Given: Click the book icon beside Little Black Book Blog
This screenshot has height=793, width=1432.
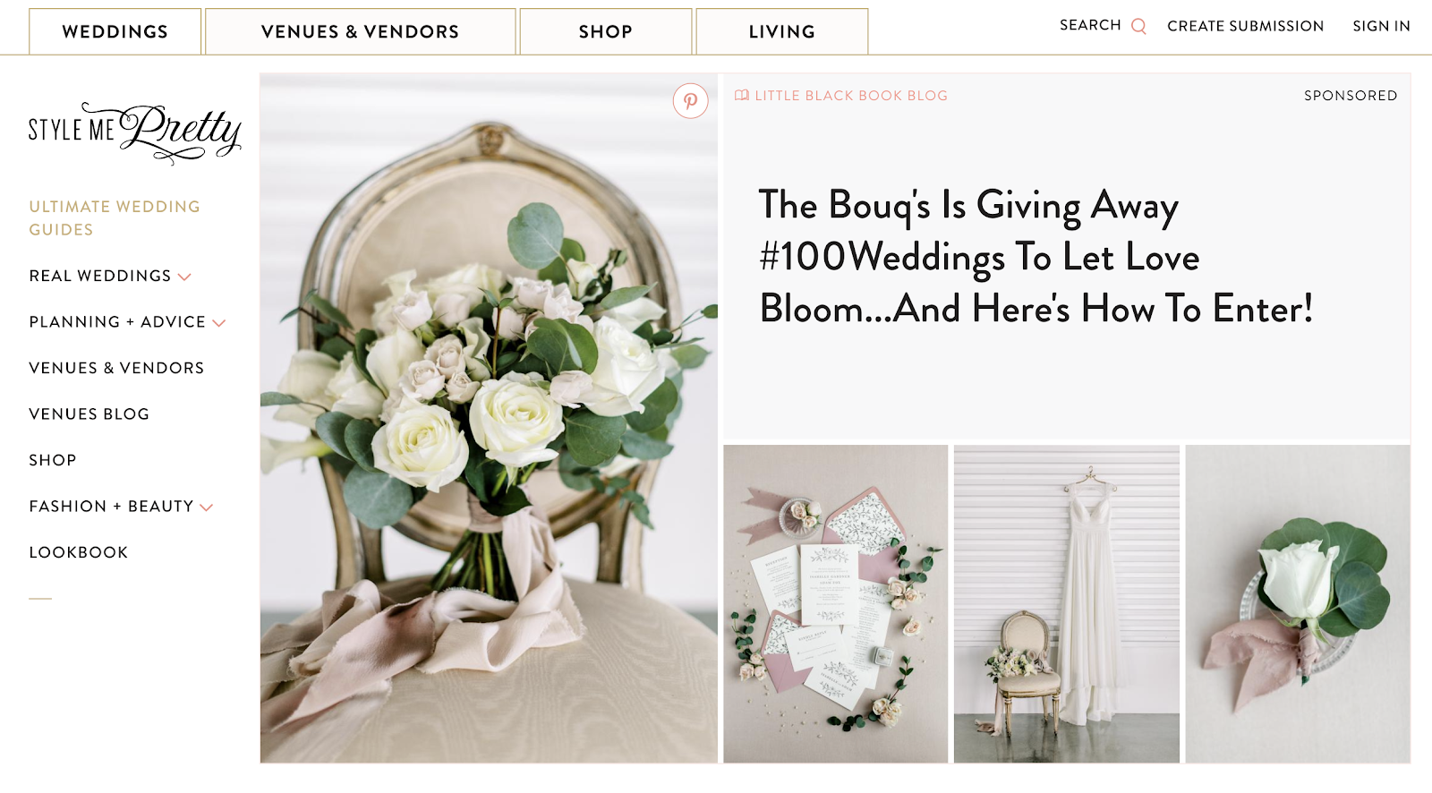Looking at the screenshot, I should pos(742,95).
